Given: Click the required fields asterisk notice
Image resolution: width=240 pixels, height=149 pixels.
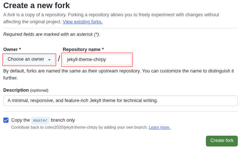Looking at the screenshot, I should coord(51,34).
